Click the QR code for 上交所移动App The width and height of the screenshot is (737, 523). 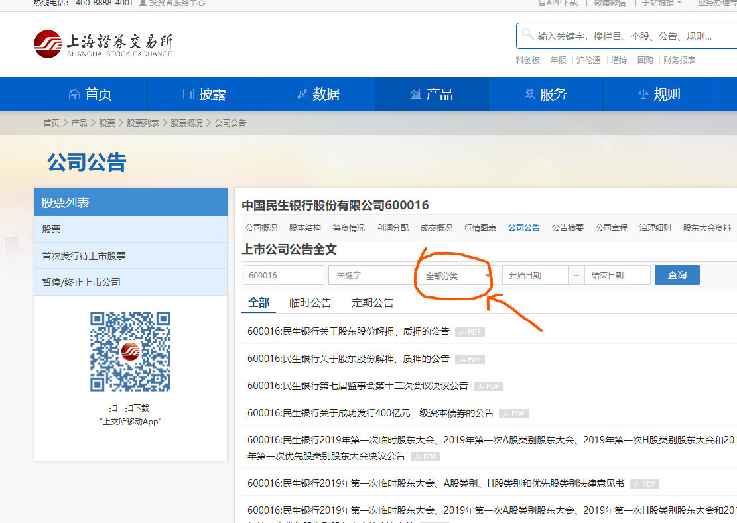[x=130, y=351]
